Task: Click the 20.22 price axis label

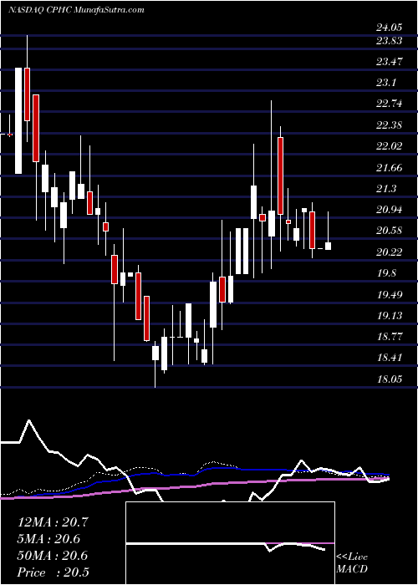Action: (x=389, y=252)
